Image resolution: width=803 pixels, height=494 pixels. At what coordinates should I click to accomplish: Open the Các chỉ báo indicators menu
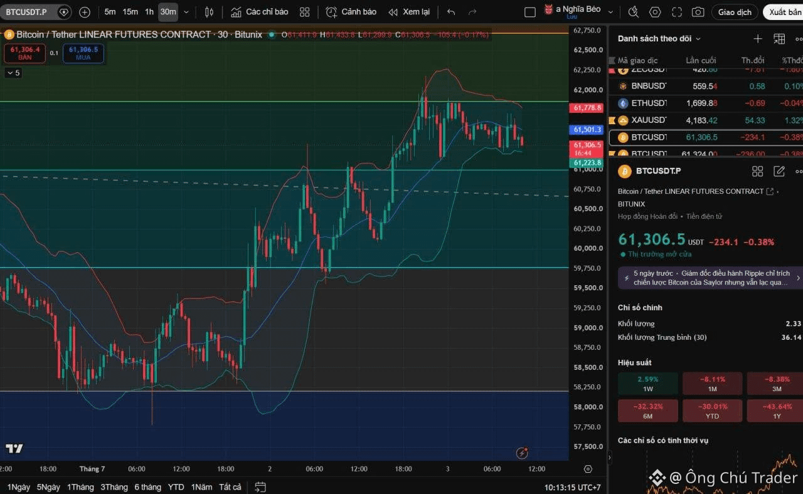pyautogui.click(x=259, y=12)
